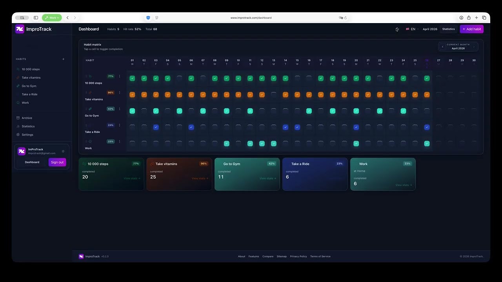Go back with Safari's back arrow
The image size is (502, 282).
[x=67, y=18]
